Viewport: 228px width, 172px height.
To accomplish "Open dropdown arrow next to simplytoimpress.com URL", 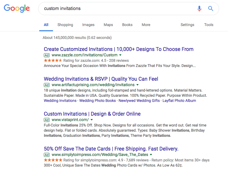I will click(151, 155).
